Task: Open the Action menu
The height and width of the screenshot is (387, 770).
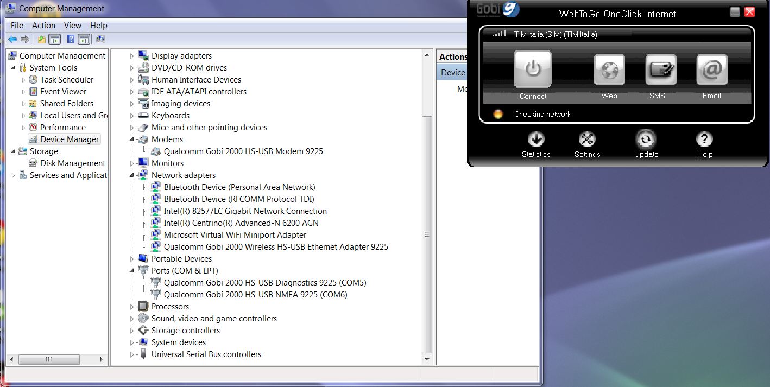Action: [43, 26]
